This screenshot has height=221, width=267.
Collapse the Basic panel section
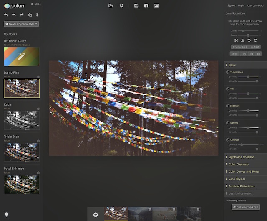(x=245, y=65)
